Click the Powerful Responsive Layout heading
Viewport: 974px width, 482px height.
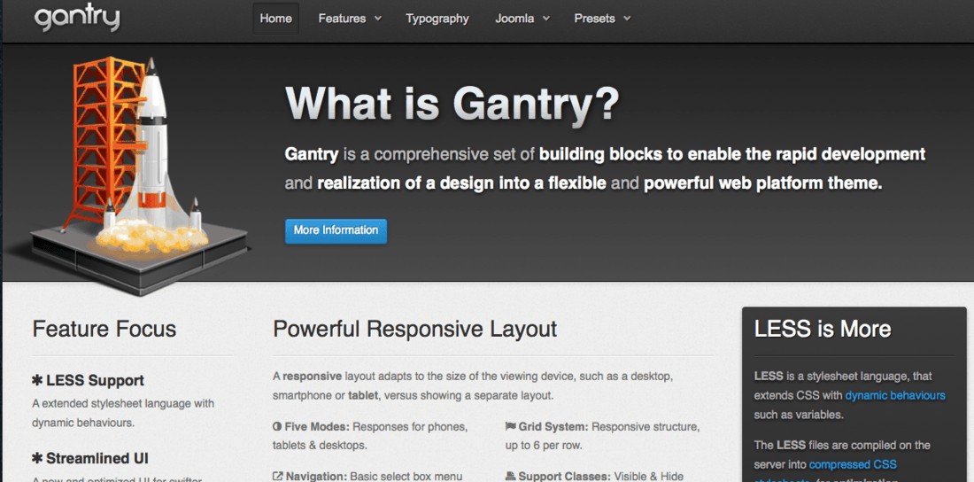tap(415, 329)
